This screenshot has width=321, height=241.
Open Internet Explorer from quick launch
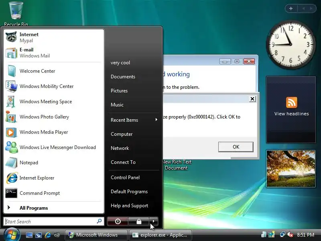[48, 235]
